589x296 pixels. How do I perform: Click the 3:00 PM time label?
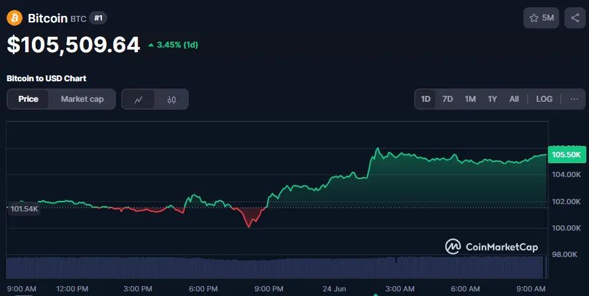pos(138,289)
